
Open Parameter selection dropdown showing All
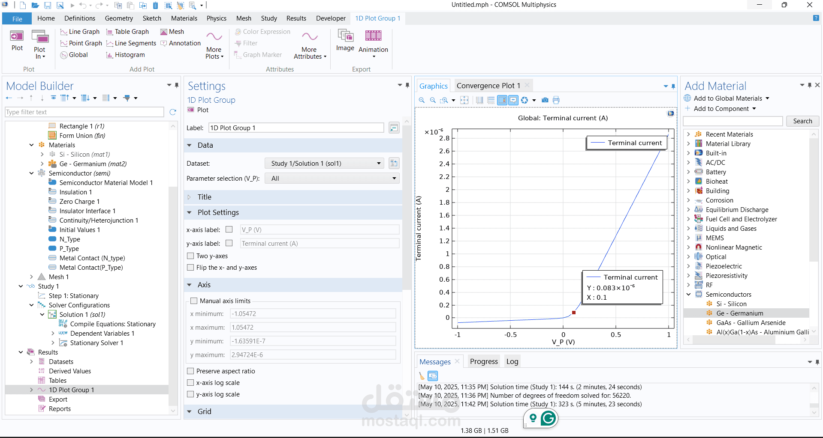pyautogui.click(x=332, y=179)
